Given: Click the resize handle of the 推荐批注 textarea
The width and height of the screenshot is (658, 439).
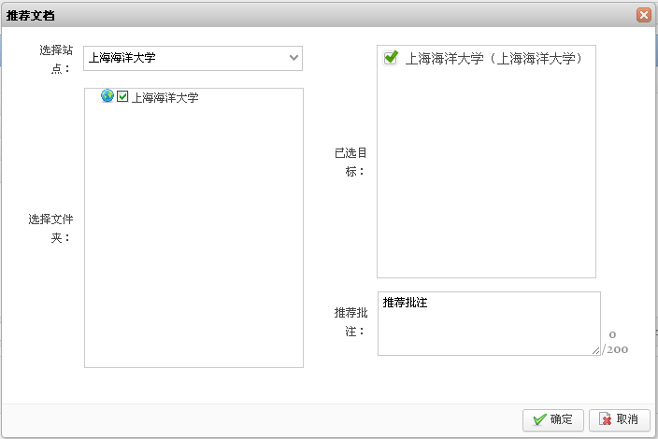Looking at the screenshot, I should [595, 350].
